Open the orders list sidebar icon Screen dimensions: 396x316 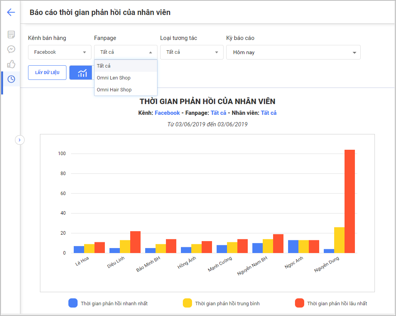click(x=11, y=35)
